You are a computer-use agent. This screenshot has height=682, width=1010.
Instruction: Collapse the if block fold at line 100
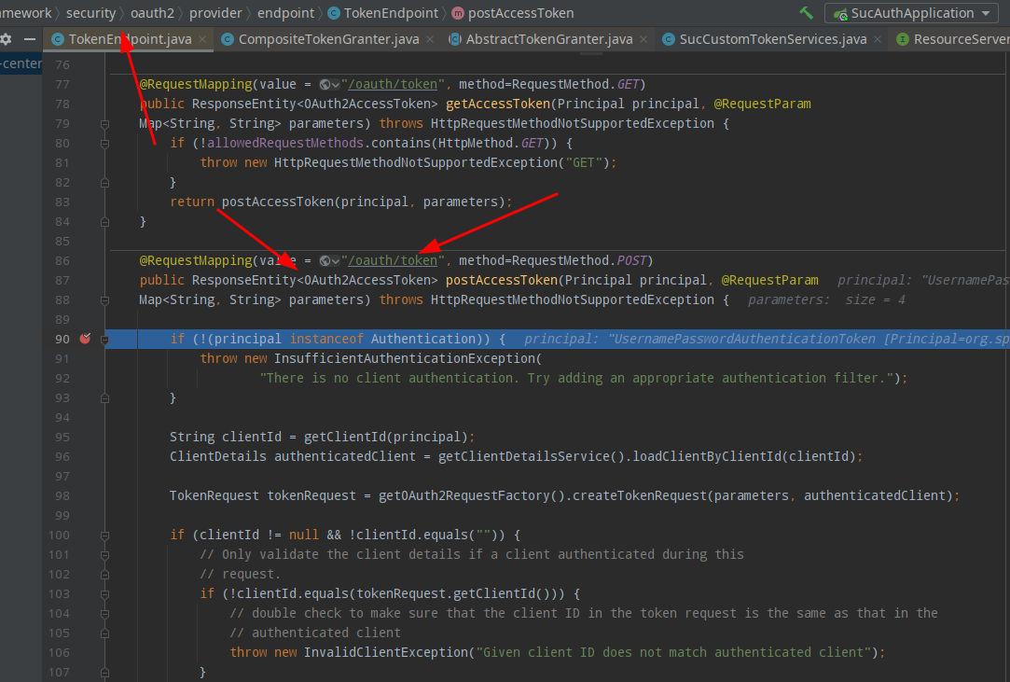click(104, 536)
